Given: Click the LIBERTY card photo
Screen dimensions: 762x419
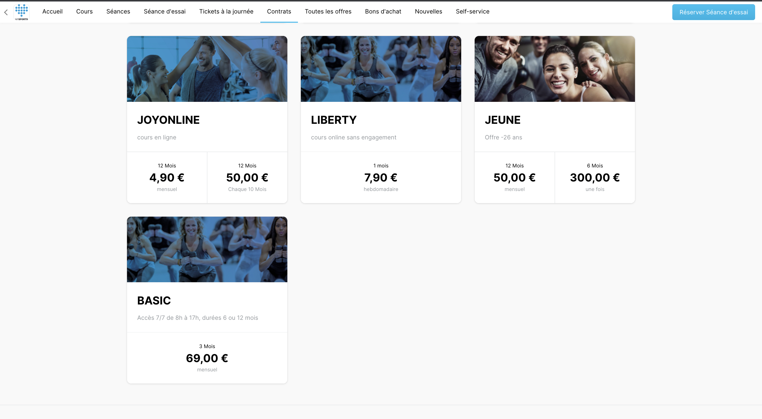Looking at the screenshot, I should [381, 69].
